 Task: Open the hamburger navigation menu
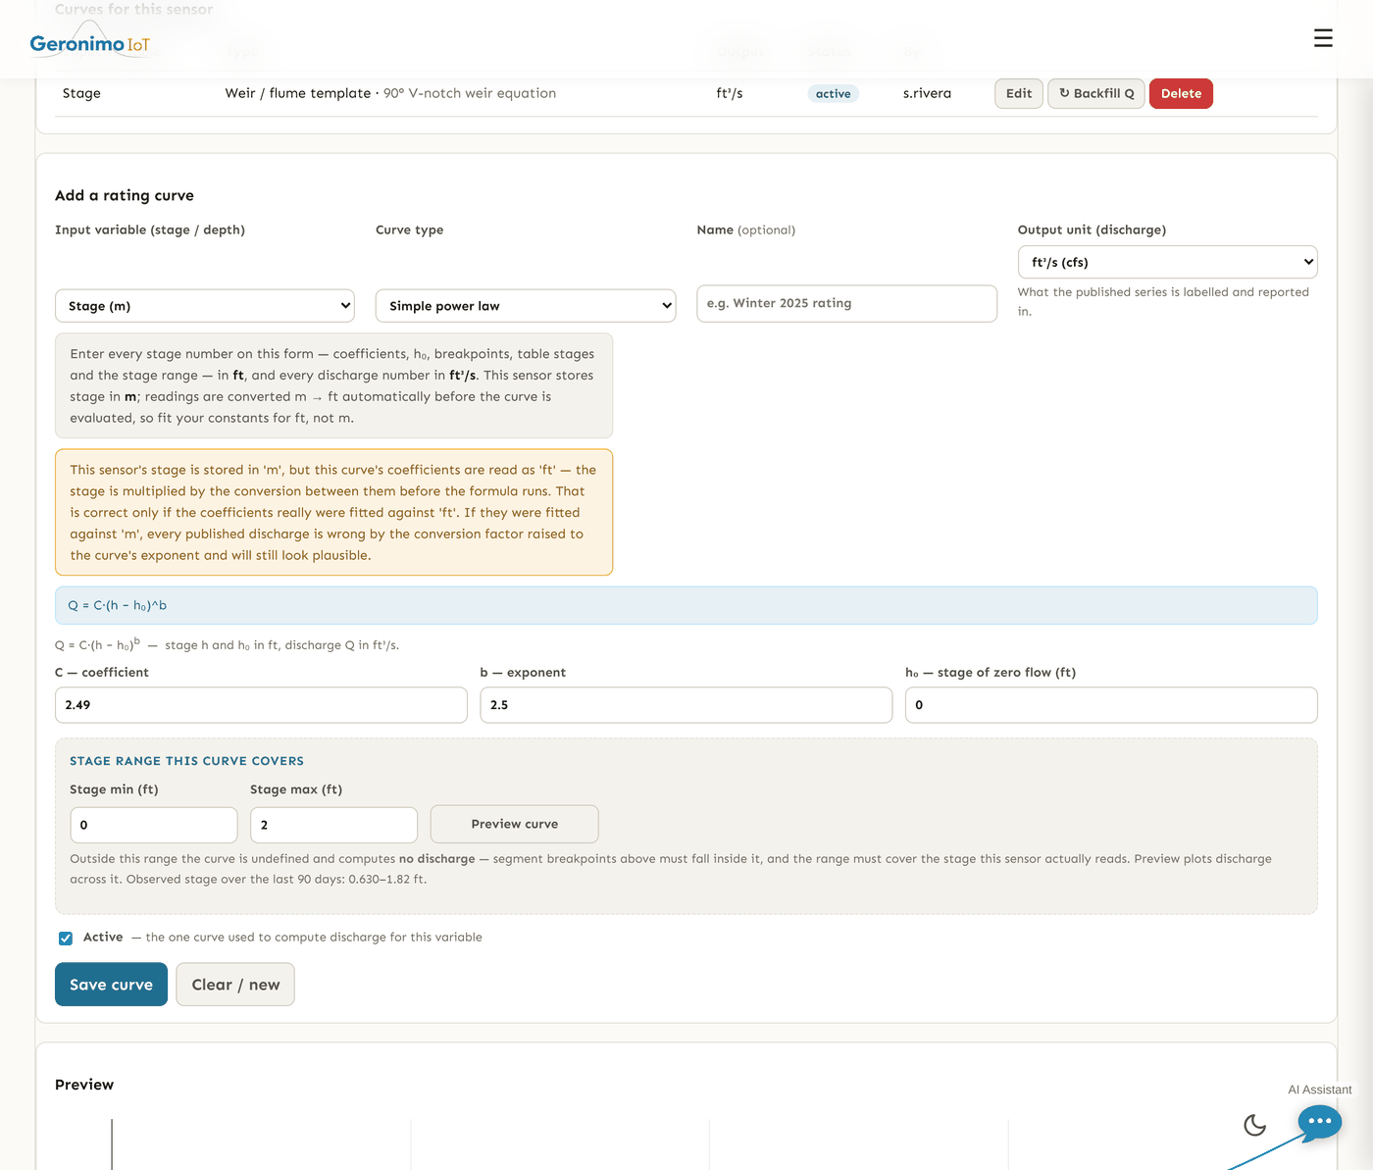pyautogui.click(x=1323, y=38)
